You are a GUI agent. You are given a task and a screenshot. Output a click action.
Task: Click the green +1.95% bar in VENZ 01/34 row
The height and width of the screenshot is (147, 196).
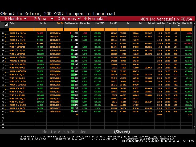coord(75,102)
